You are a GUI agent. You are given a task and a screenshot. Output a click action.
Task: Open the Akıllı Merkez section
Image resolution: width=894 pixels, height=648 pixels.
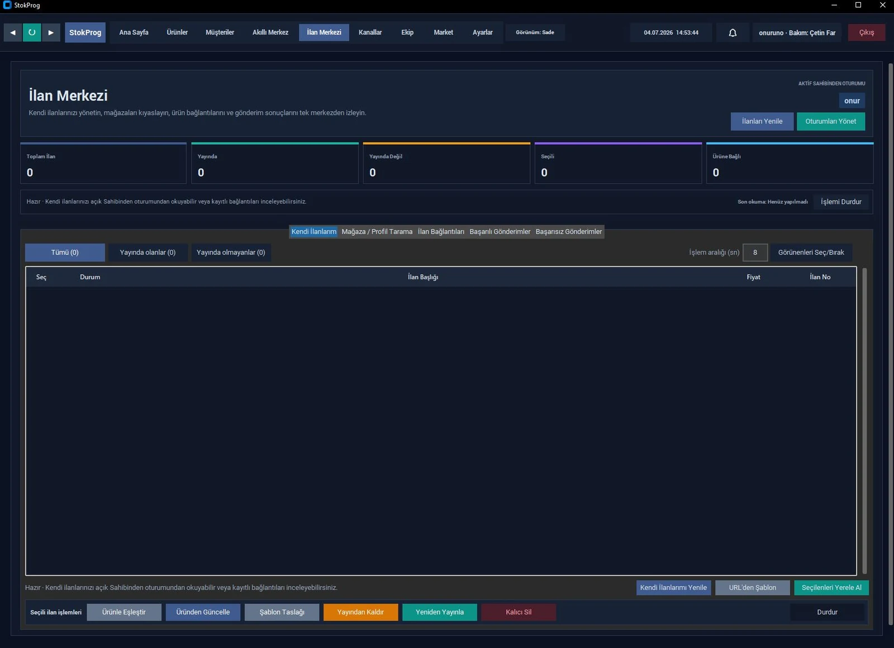270,32
